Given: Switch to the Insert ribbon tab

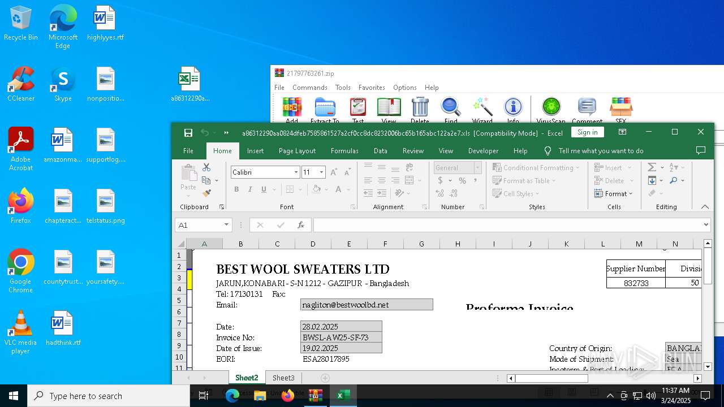Looking at the screenshot, I should tap(255, 151).
